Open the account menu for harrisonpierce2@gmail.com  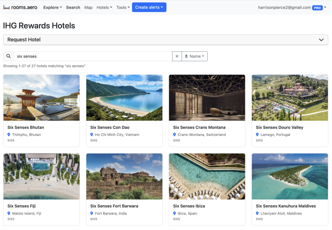tap(292, 7)
